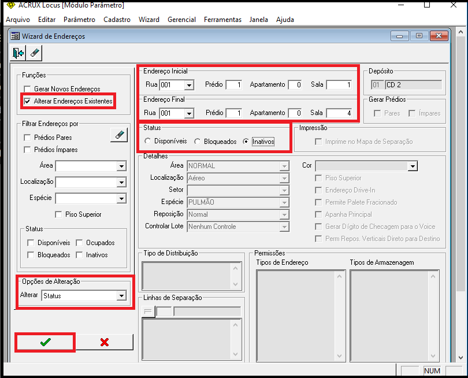Viewport: 468px width, 378px height.
Task: Restore the Wizard de Endereços inner window
Action: [419, 36]
